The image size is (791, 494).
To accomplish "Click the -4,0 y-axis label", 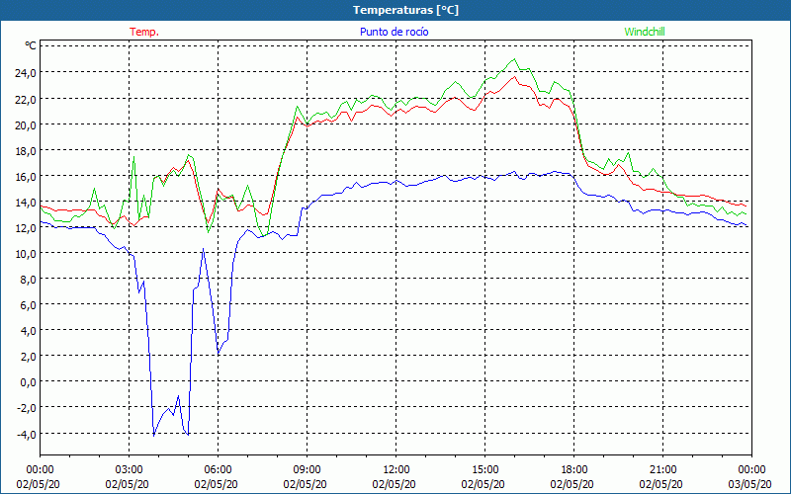I will 27,434.
